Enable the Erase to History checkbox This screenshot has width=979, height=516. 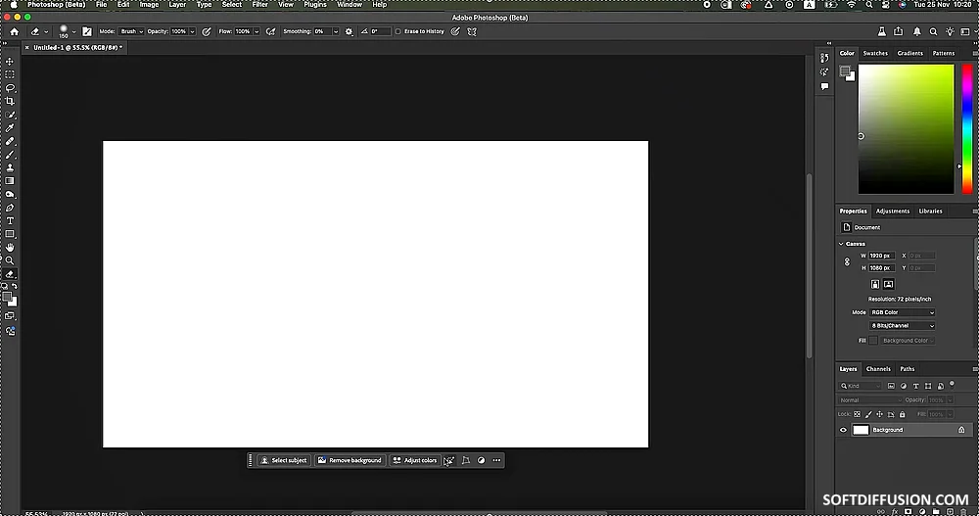click(x=398, y=31)
